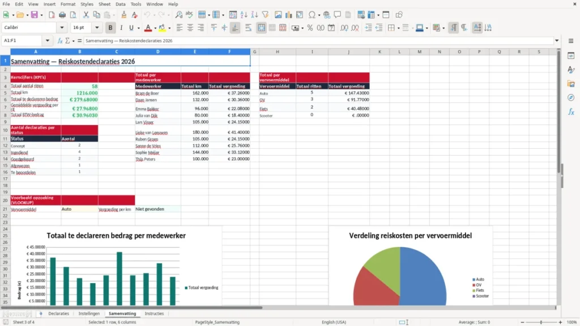The width and height of the screenshot is (580, 326).
Task: Click the Add Decimal Place icon
Action: (344, 28)
